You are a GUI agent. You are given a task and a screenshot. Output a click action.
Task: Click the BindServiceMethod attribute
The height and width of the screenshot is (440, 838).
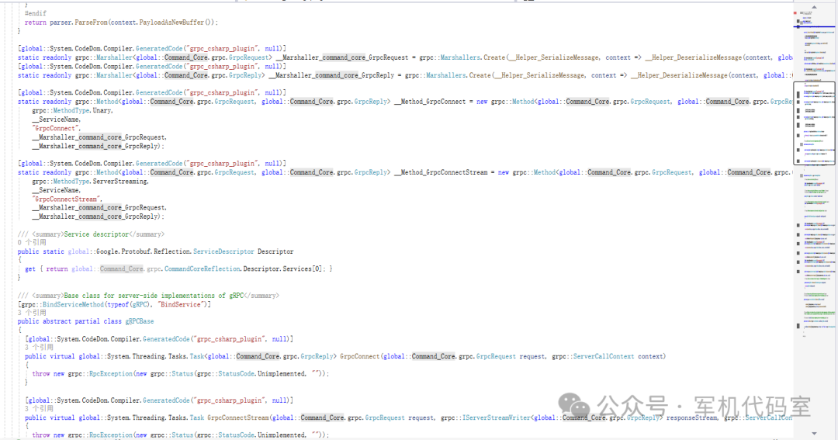(x=73, y=304)
